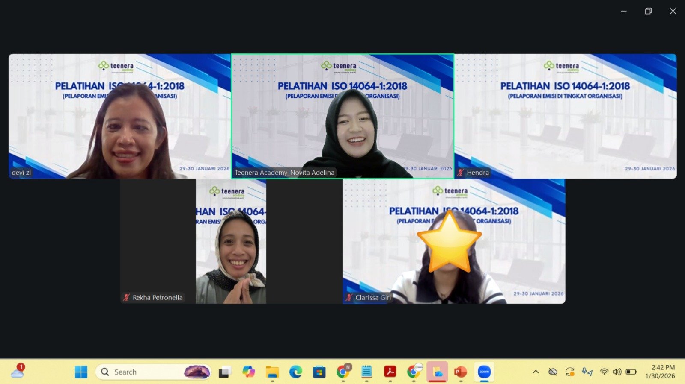Open File Explorer from the taskbar

coord(272,372)
